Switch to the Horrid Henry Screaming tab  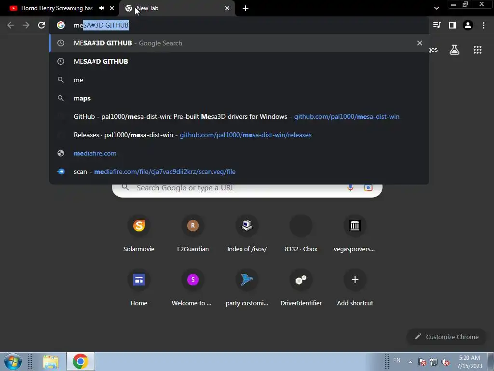tap(57, 8)
